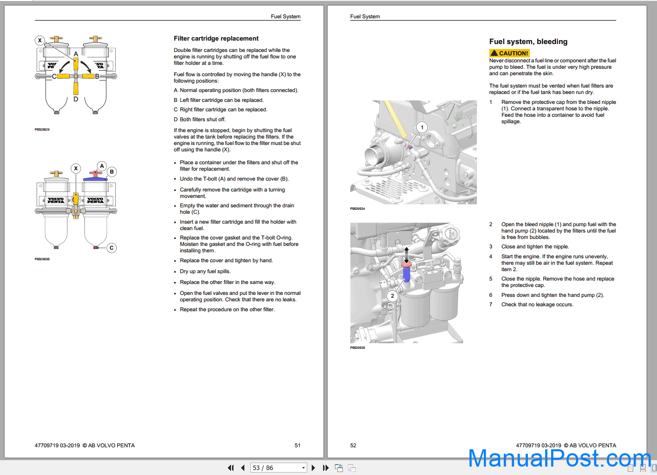Image resolution: width=657 pixels, height=475 pixels.
Task: Jump to the last page
Action: pyautogui.click(x=326, y=468)
